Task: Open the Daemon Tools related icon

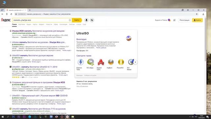Action: click(x=80, y=62)
